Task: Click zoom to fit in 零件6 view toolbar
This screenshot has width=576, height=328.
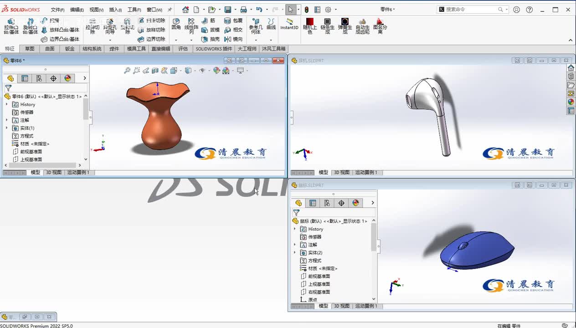Action: point(127,71)
